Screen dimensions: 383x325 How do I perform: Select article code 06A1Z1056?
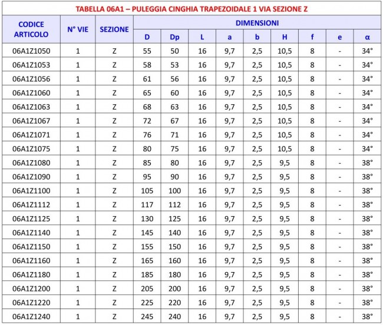[x=31, y=79]
